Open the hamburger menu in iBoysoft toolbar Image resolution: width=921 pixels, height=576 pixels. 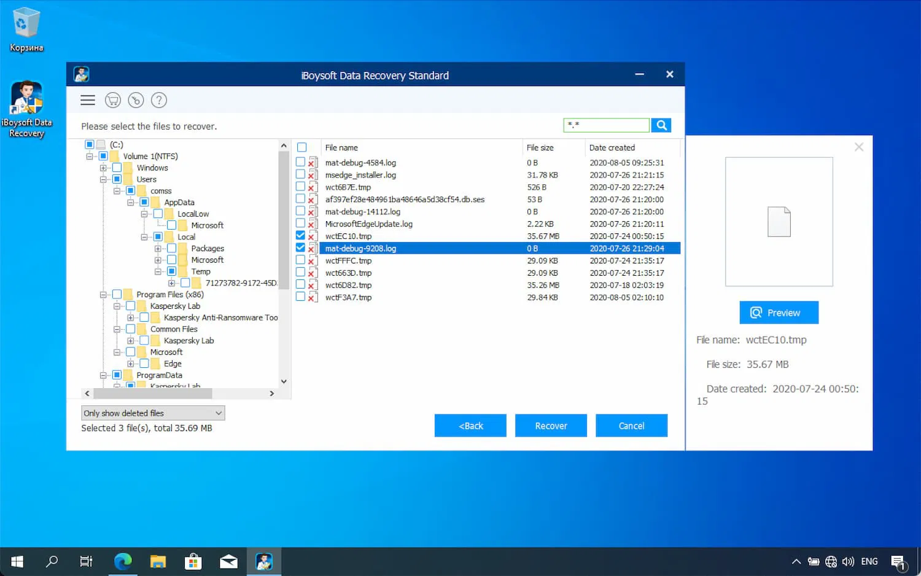(x=87, y=99)
